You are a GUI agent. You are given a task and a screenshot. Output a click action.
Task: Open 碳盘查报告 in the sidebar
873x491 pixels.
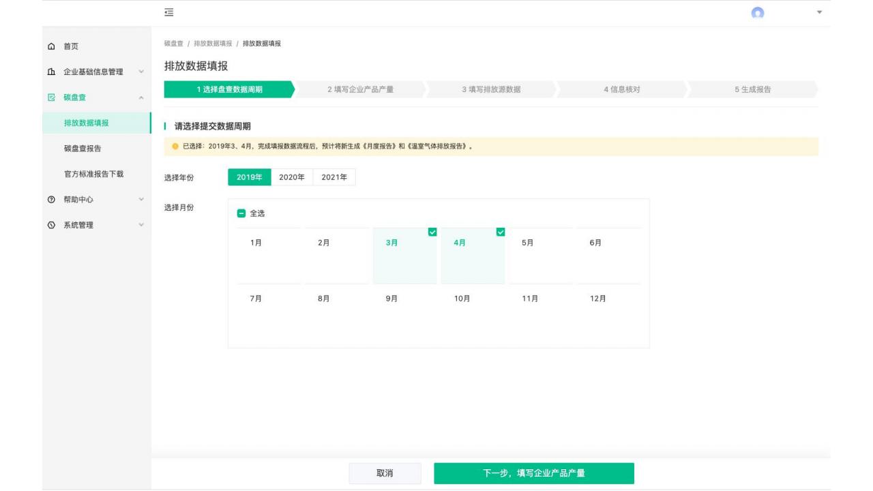click(x=83, y=149)
